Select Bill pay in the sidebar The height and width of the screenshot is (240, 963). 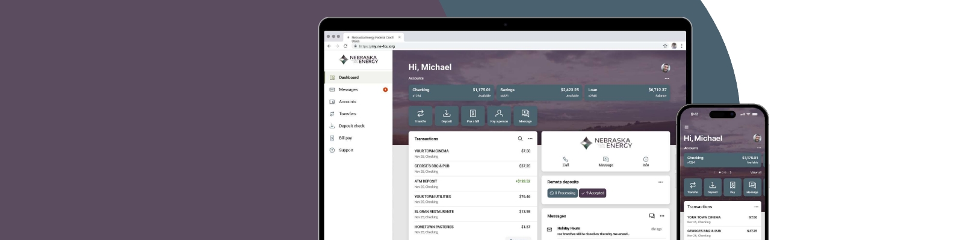point(358,138)
